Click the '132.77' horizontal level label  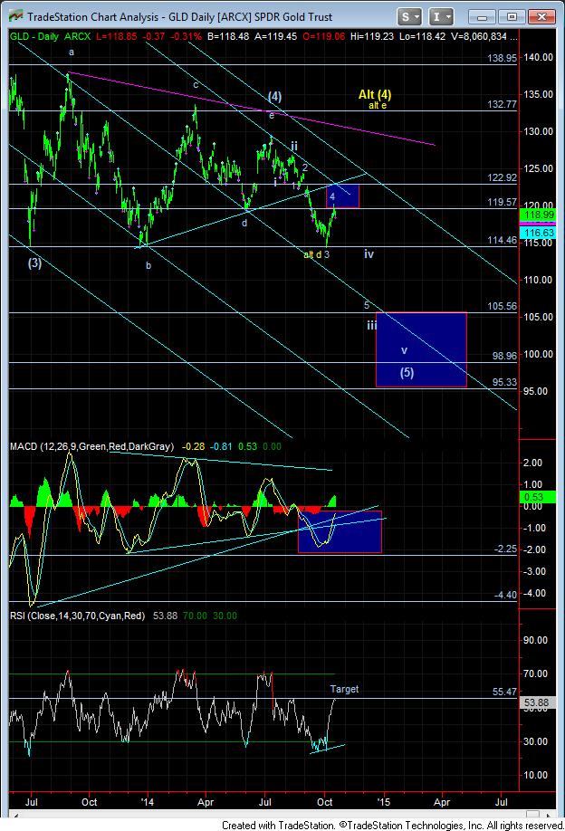[502, 104]
